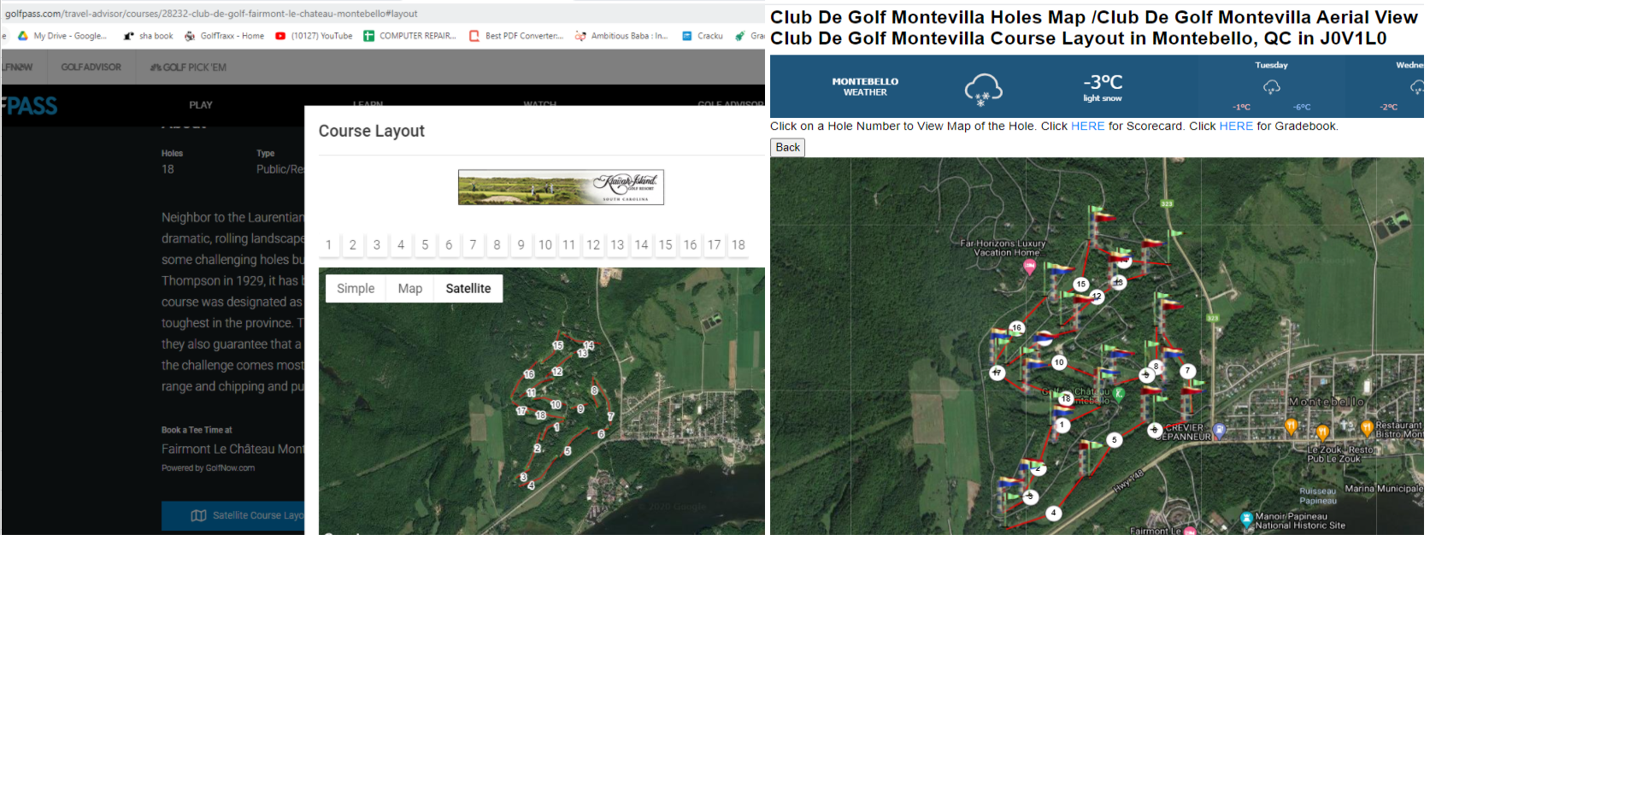Viewport: 1636px width, 799px height.
Task: Click the light snow weather icon
Action: coord(983,89)
